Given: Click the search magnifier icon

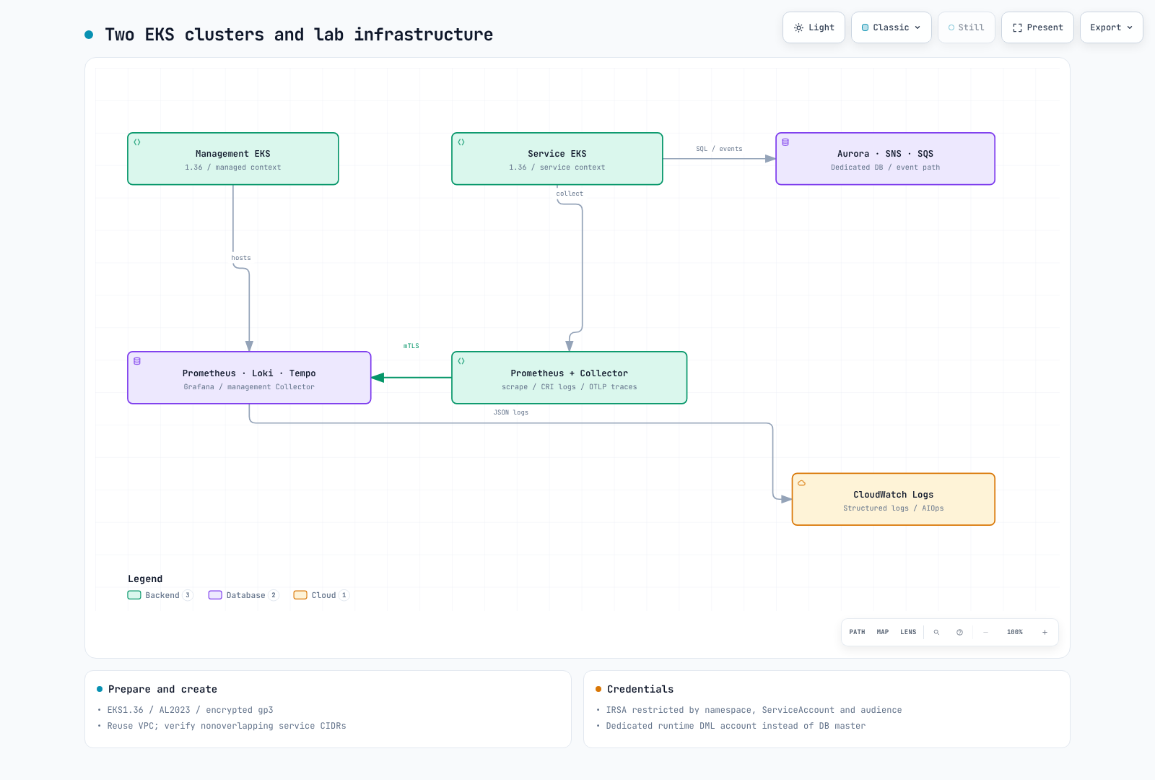Looking at the screenshot, I should tap(936, 632).
